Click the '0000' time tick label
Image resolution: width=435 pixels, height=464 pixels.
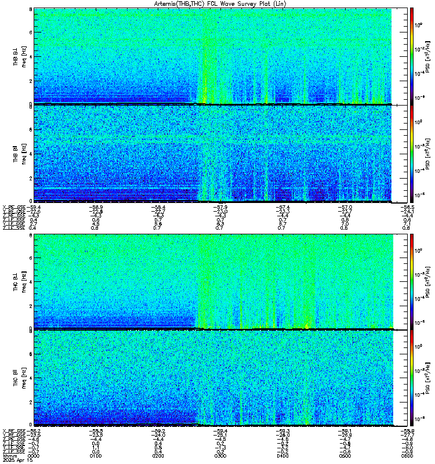[x=34, y=456]
